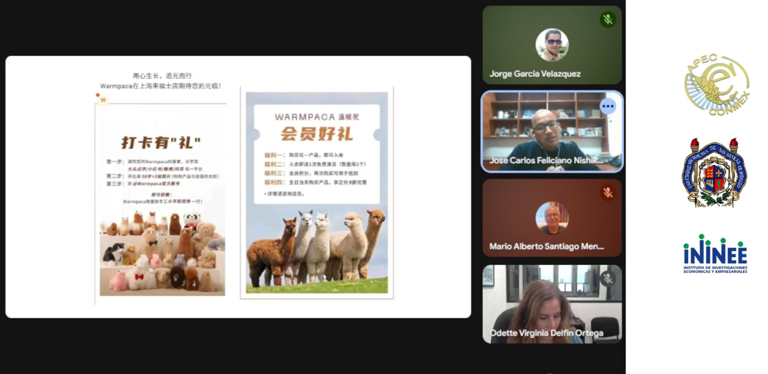768x374 pixels.
Task: Open more options on Jose Carlos's tile
Action: coord(608,107)
